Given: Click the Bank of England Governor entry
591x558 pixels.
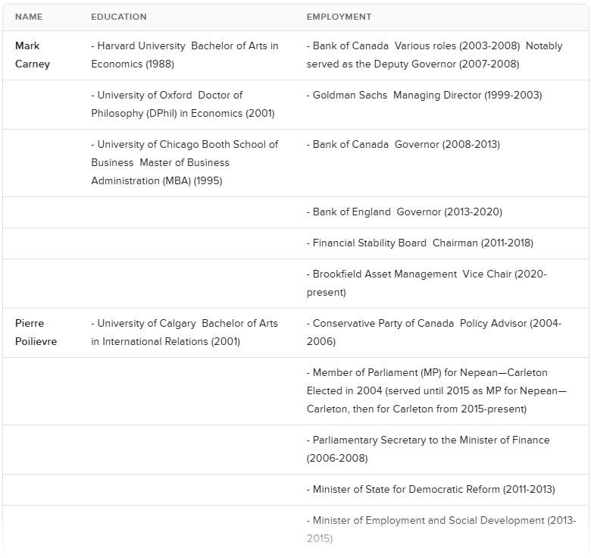Looking at the screenshot, I should [x=404, y=212].
